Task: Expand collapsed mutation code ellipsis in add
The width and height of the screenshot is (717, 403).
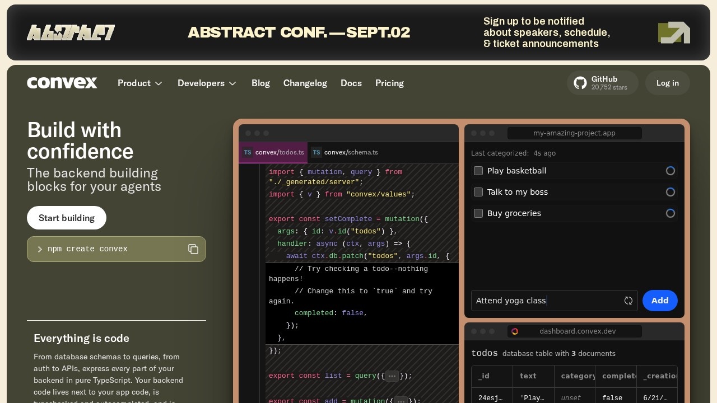Action: click(401, 401)
